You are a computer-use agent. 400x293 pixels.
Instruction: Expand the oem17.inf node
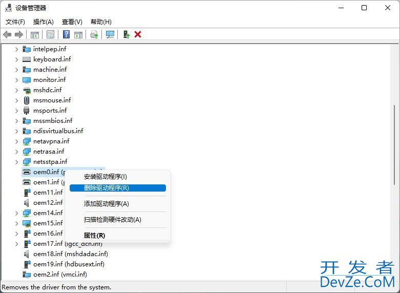point(16,244)
